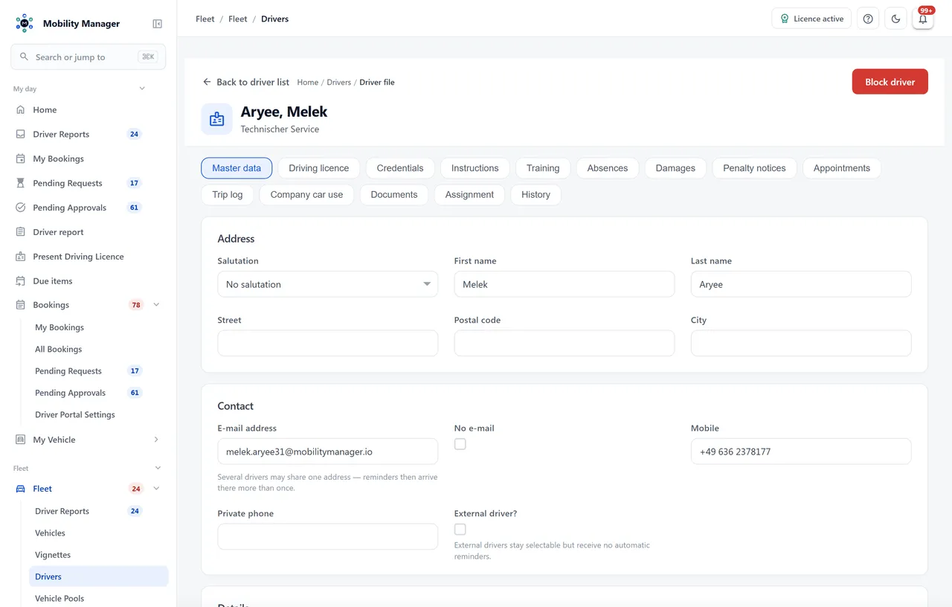
Task: Tick the External driver checkbox
Action: coord(460,530)
